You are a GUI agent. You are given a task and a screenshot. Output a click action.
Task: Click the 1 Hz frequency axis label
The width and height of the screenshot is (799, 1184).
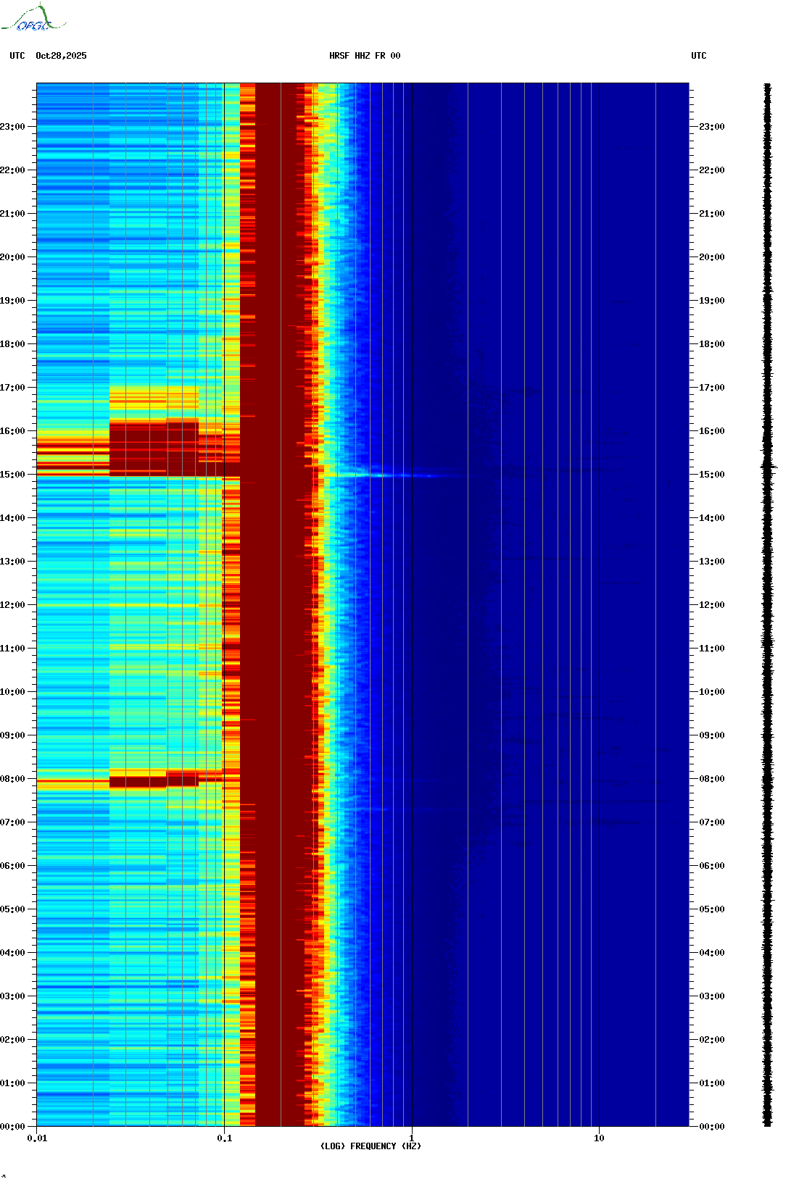tap(412, 1138)
